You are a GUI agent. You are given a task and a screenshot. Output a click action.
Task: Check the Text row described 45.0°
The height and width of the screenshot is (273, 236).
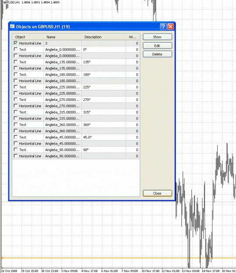click(x=16, y=137)
